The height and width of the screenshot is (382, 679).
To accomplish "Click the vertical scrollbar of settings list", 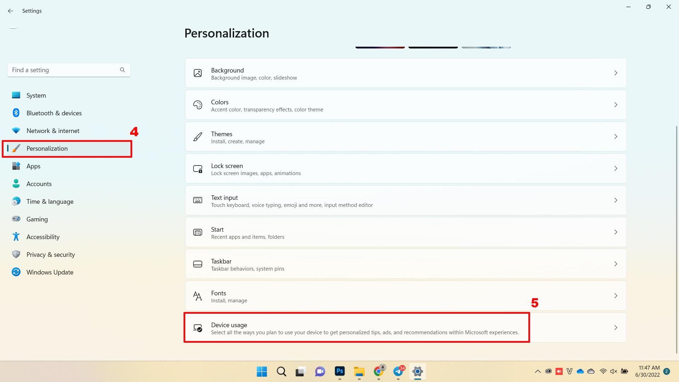I will [x=677, y=239].
